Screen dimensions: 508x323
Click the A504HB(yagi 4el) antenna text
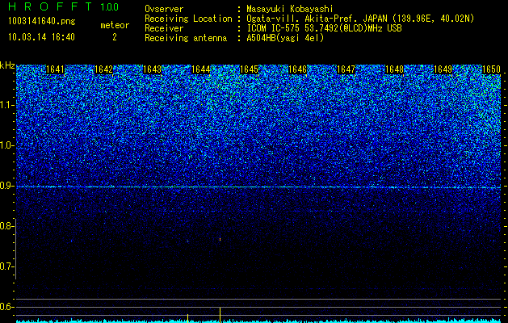(x=285, y=38)
